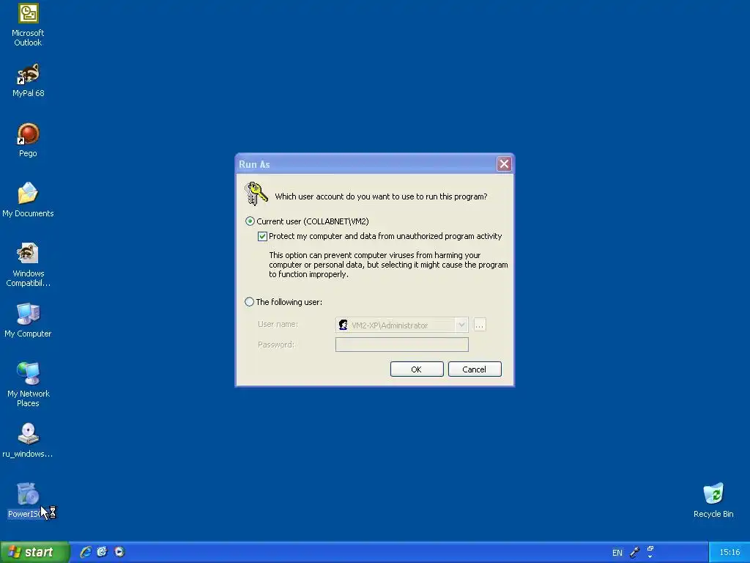The height and width of the screenshot is (563, 750).
Task: Expand the User name dropdown arrow
Action: [x=461, y=325]
